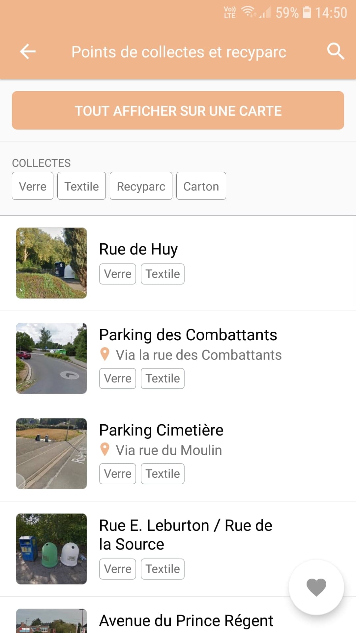This screenshot has width=356, height=633.
Task: Tap the Verre tag under Rue de Huy
Action: (118, 274)
